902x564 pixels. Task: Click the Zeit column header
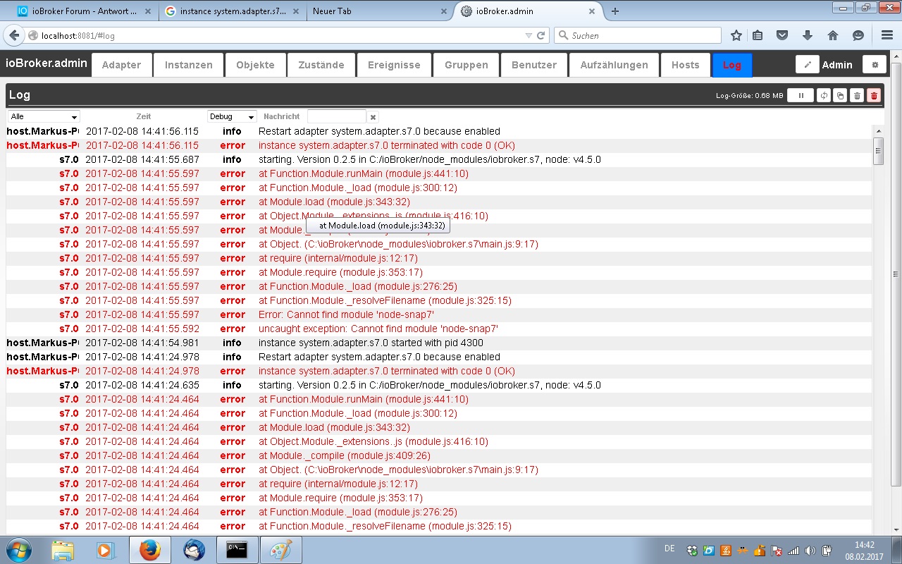pos(143,116)
